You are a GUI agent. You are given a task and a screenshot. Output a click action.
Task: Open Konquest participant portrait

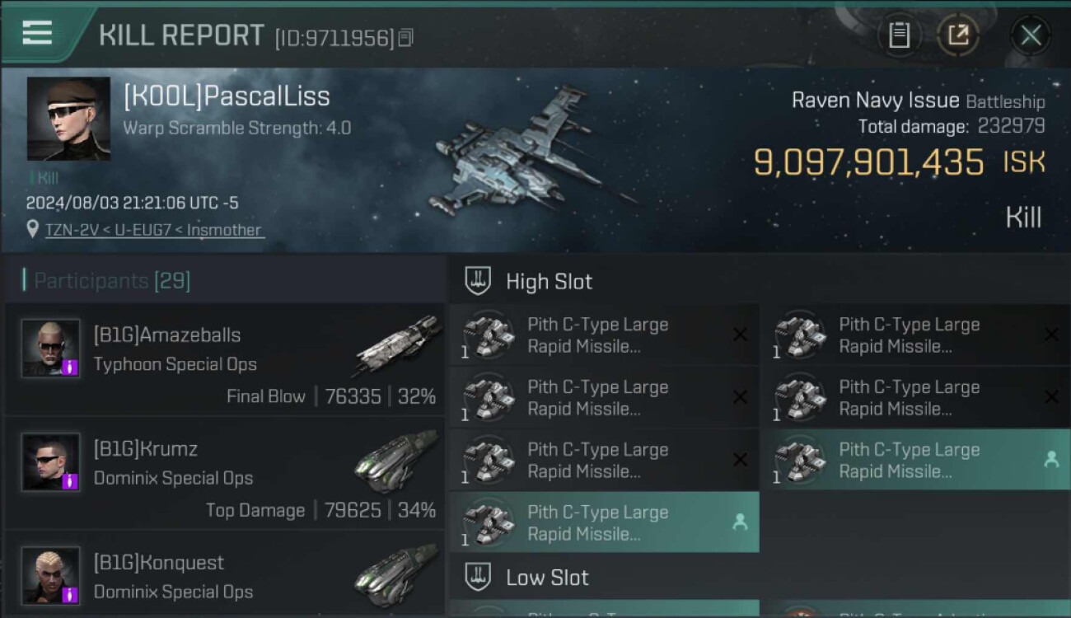tap(51, 575)
